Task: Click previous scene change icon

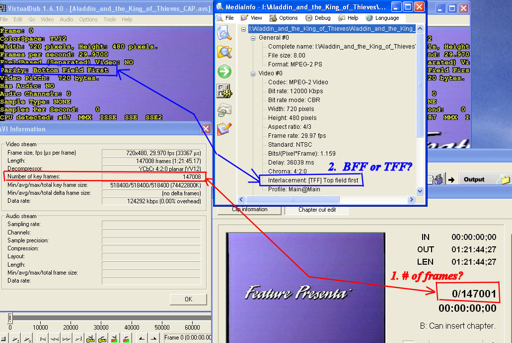Action: [114, 339]
